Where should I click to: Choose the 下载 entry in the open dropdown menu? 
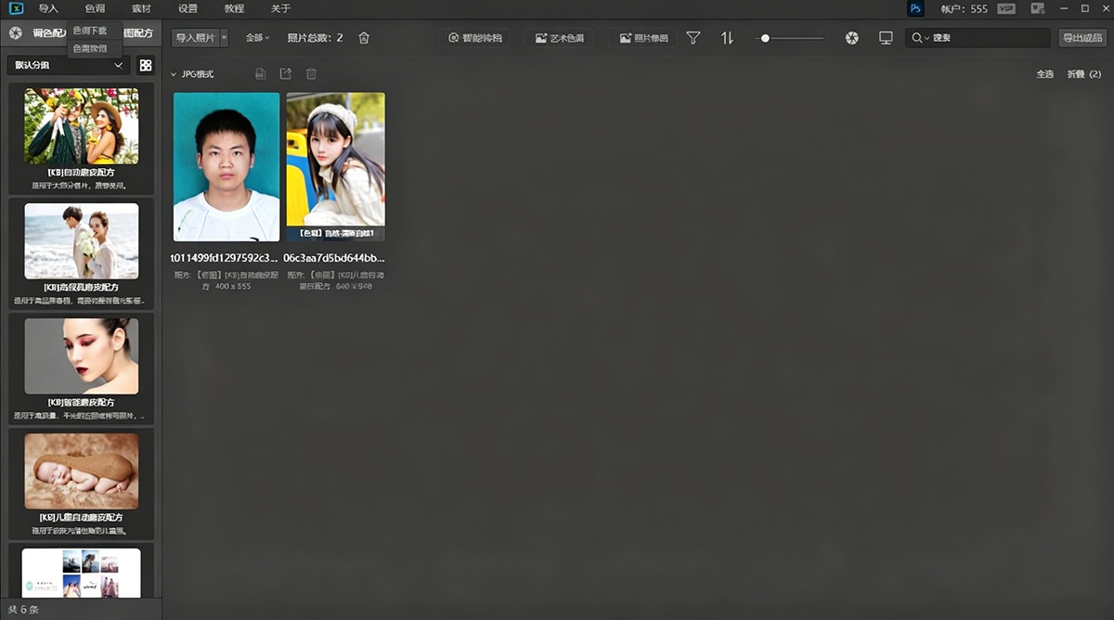point(95,31)
